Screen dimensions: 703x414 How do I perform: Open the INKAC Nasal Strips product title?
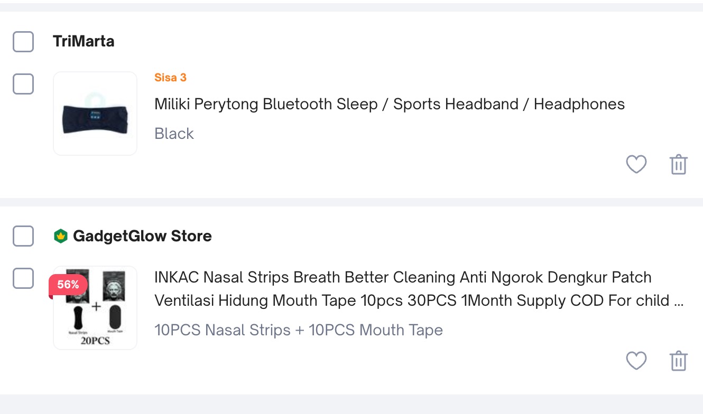[420, 289]
